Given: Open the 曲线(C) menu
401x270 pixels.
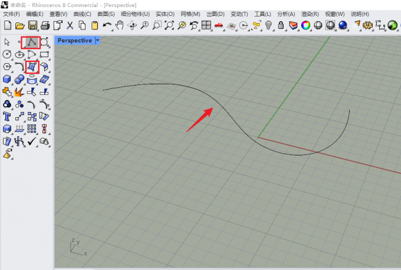Looking at the screenshot, I should pos(82,14).
